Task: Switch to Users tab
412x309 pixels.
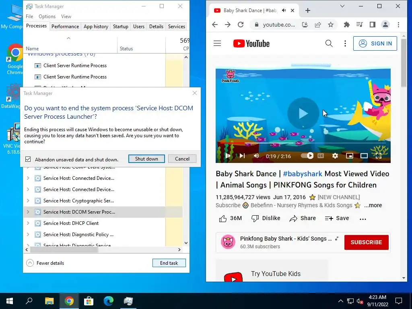Action: click(x=139, y=27)
